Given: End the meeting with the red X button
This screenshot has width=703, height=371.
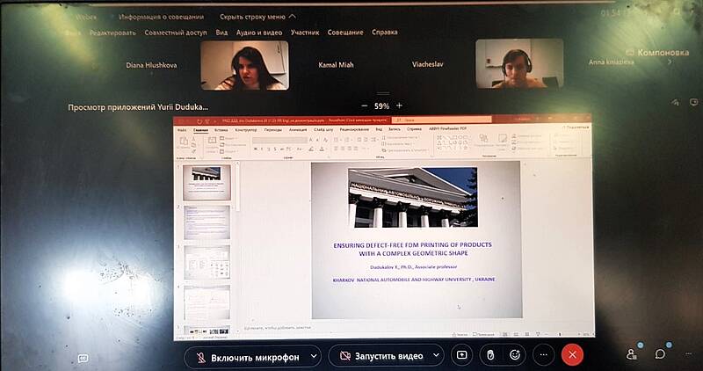Looking at the screenshot, I should pyautogui.click(x=572, y=355).
